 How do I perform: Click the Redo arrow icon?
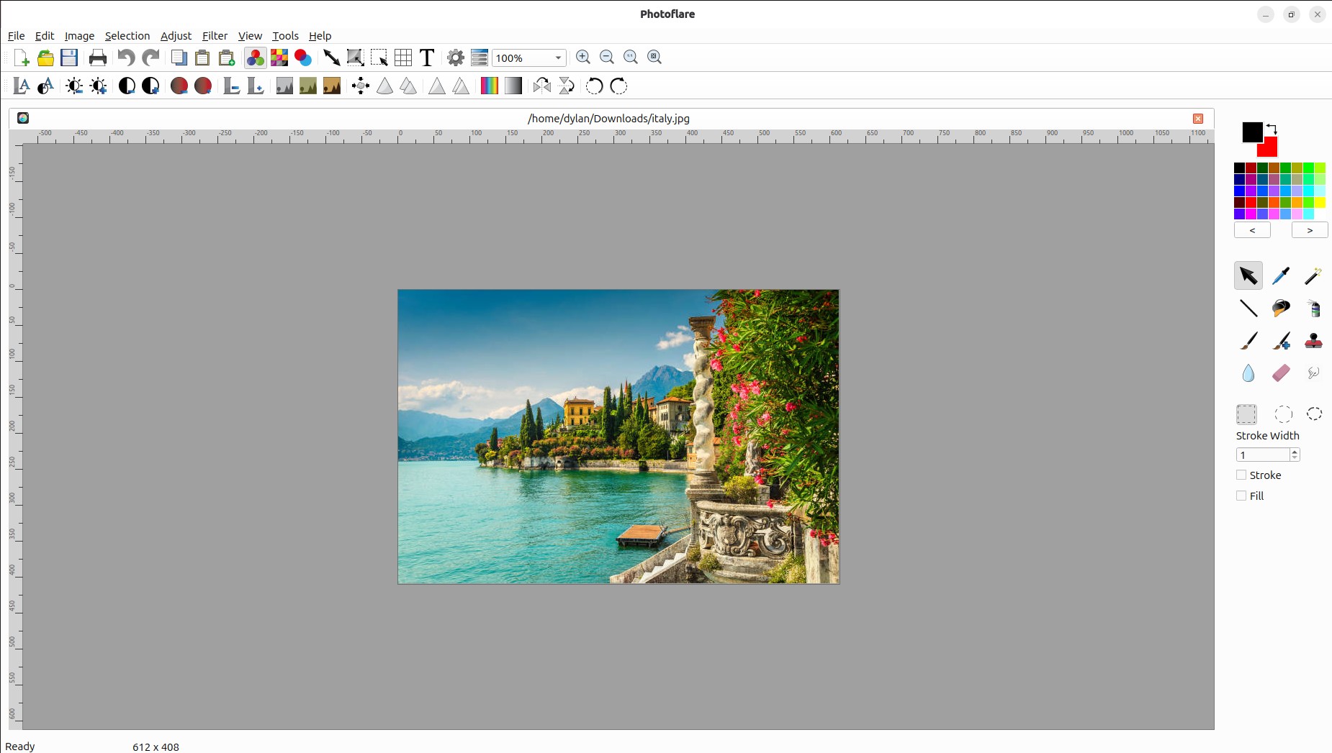[150, 58]
